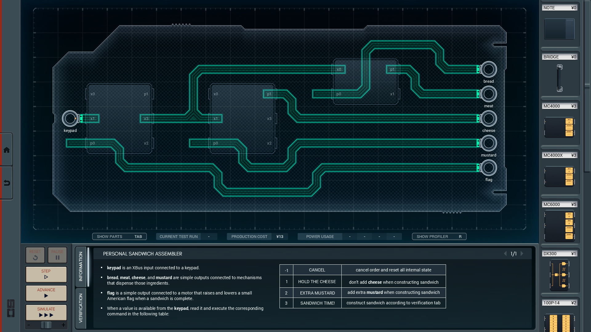This screenshot has height=332, width=591.
Task: Increase simulation speed with plus
Action: coord(63,325)
